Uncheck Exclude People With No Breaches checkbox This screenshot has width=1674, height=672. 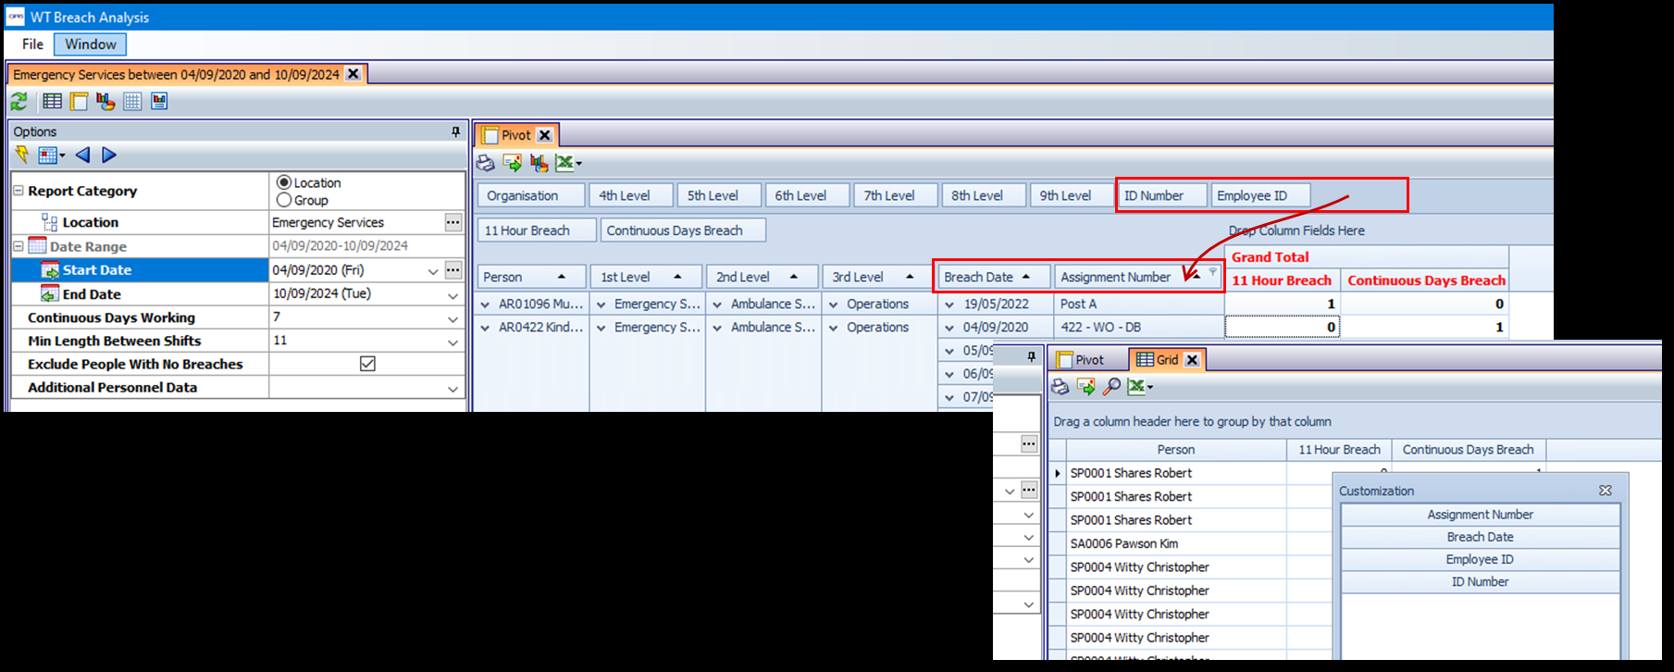(x=367, y=364)
